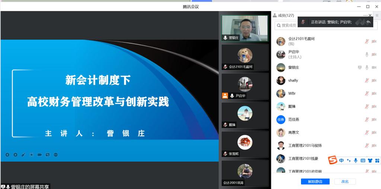Click the Sogou voice input microphone icon
The height and width of the screenshot is (189, 381).
tap(356, 160)
